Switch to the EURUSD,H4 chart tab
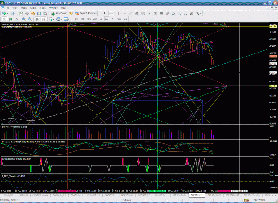 tap(93, 195)
